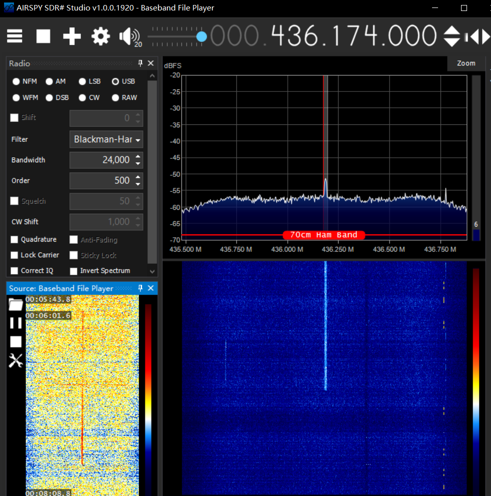Close the Baseband File Player source panel

point(151,288)
